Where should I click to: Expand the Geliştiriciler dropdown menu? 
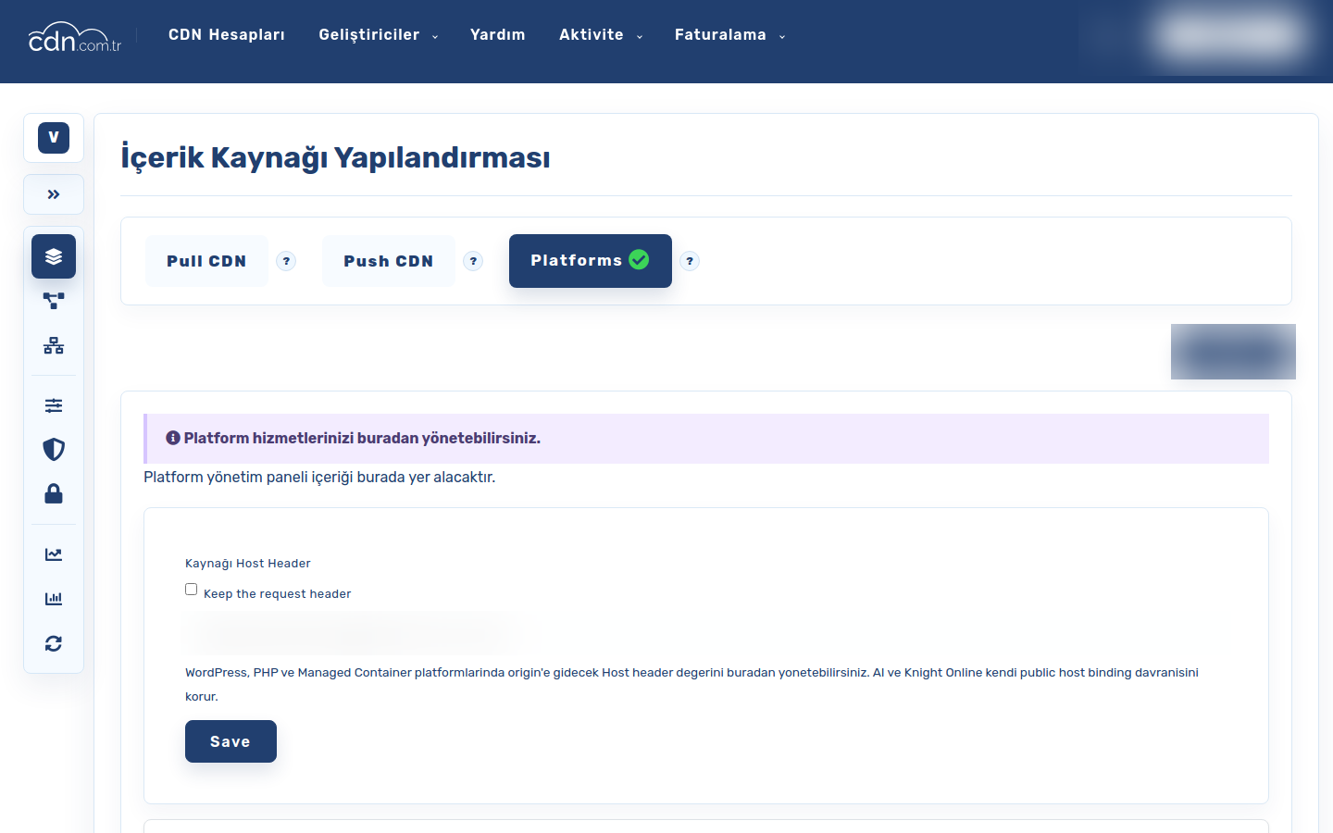(x=379, y=35)
